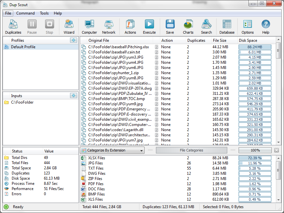
Task: Click the Errors status row
Action: pyautogui.click(x=41, y=194)
